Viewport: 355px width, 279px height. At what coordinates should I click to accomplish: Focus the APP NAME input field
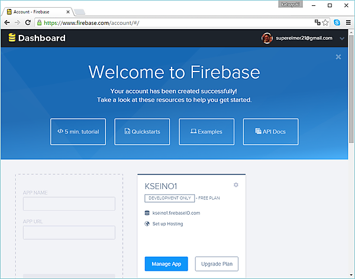(69, 204)
